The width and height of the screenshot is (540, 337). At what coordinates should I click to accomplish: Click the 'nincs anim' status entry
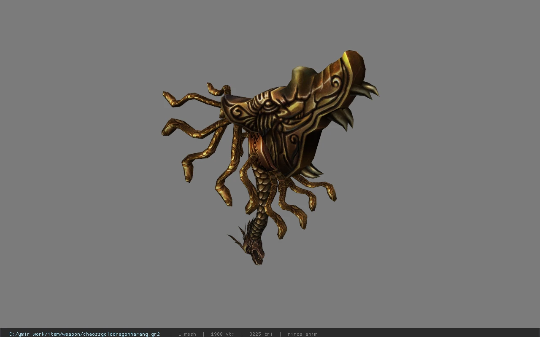[302, 334]
